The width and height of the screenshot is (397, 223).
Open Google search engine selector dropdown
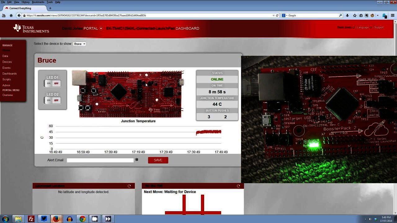(284, 15)
